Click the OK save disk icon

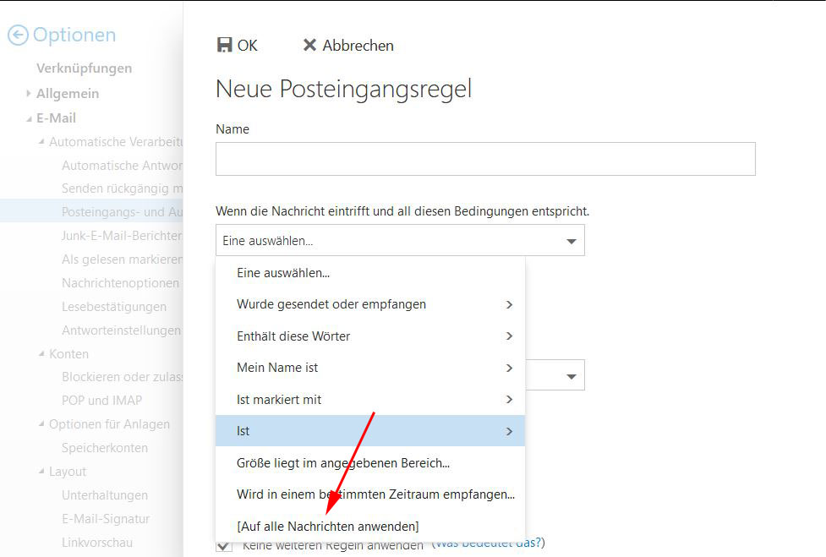pyautogui.click(x=225, y=46)
